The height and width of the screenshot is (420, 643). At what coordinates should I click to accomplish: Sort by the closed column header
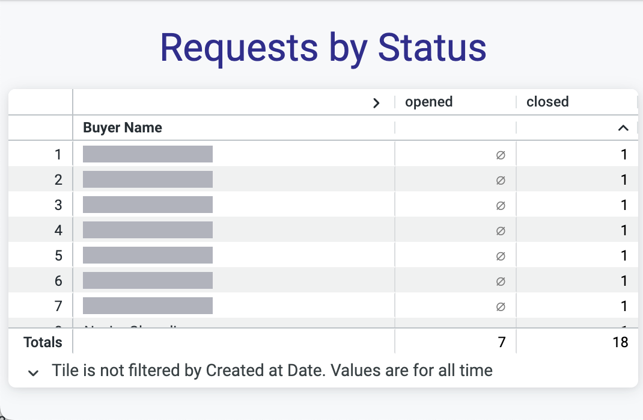tap(547, 102)
